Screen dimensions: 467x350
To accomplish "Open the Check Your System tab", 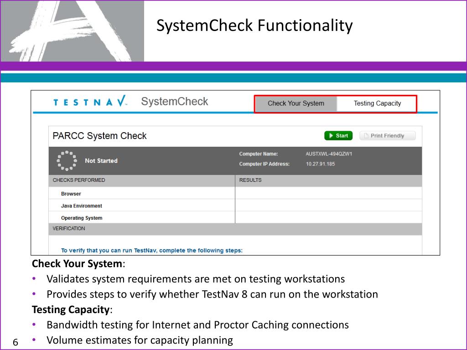I will (296, 103).
